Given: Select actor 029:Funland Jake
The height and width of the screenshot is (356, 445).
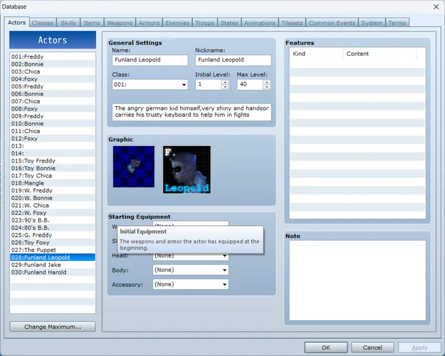Looking at the screenshot, I should coord(52,265).
